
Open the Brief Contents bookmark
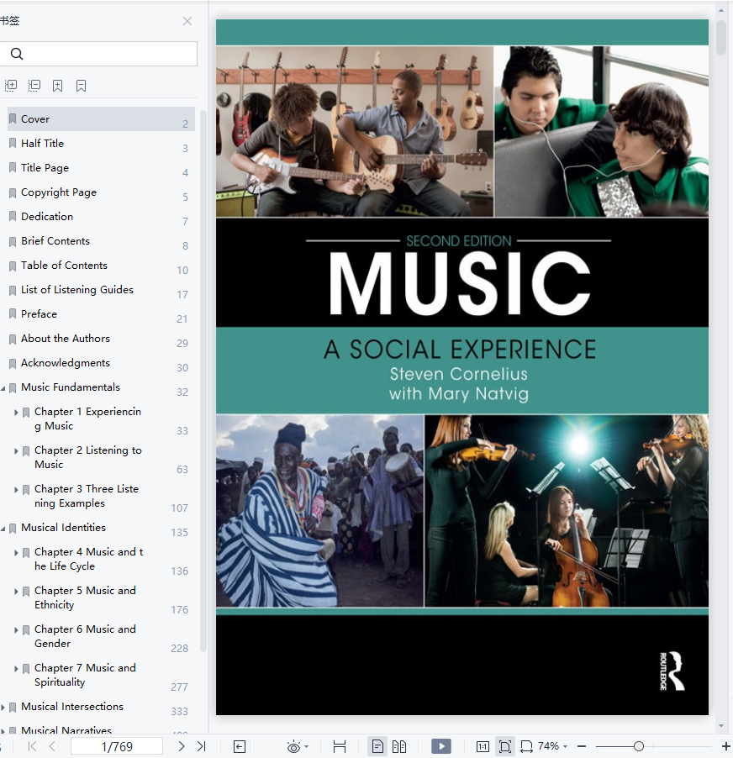(x=101, y=240)
